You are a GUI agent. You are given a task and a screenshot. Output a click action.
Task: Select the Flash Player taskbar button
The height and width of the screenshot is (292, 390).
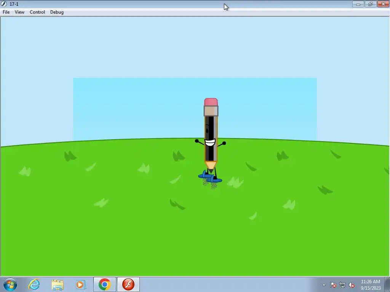(x=128, y=284)
